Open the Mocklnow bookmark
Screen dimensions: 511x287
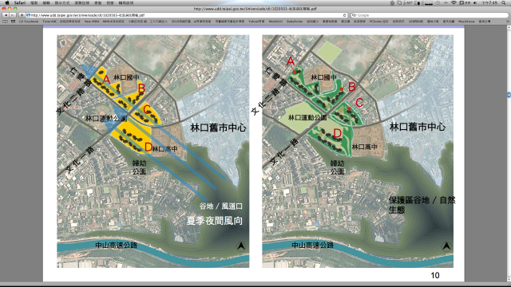tap(466, 22)
